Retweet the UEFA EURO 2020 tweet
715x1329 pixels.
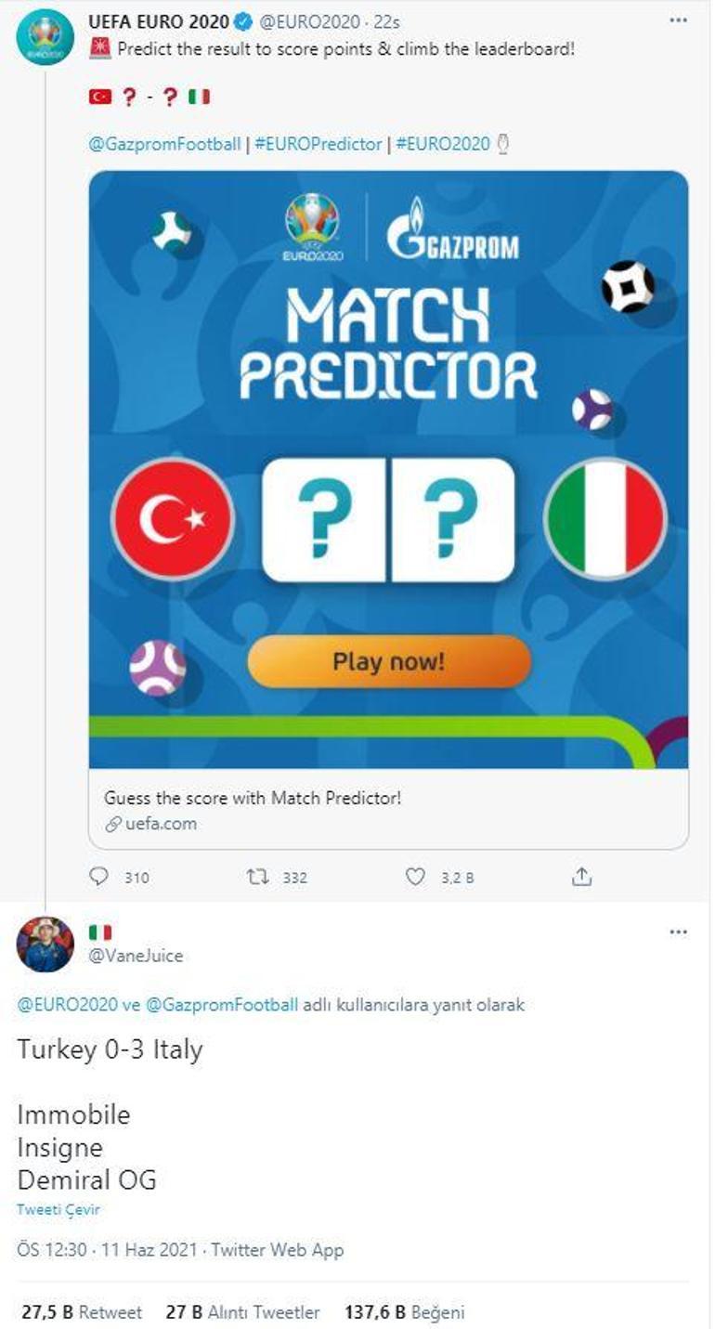point(256,877)
